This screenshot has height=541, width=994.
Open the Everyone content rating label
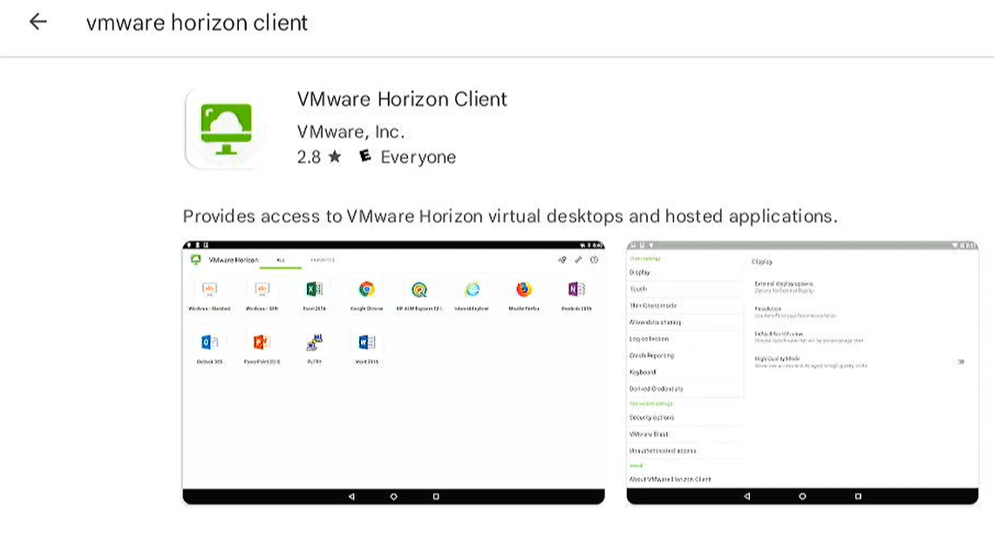pyautogui.click(x=418, y=157)
